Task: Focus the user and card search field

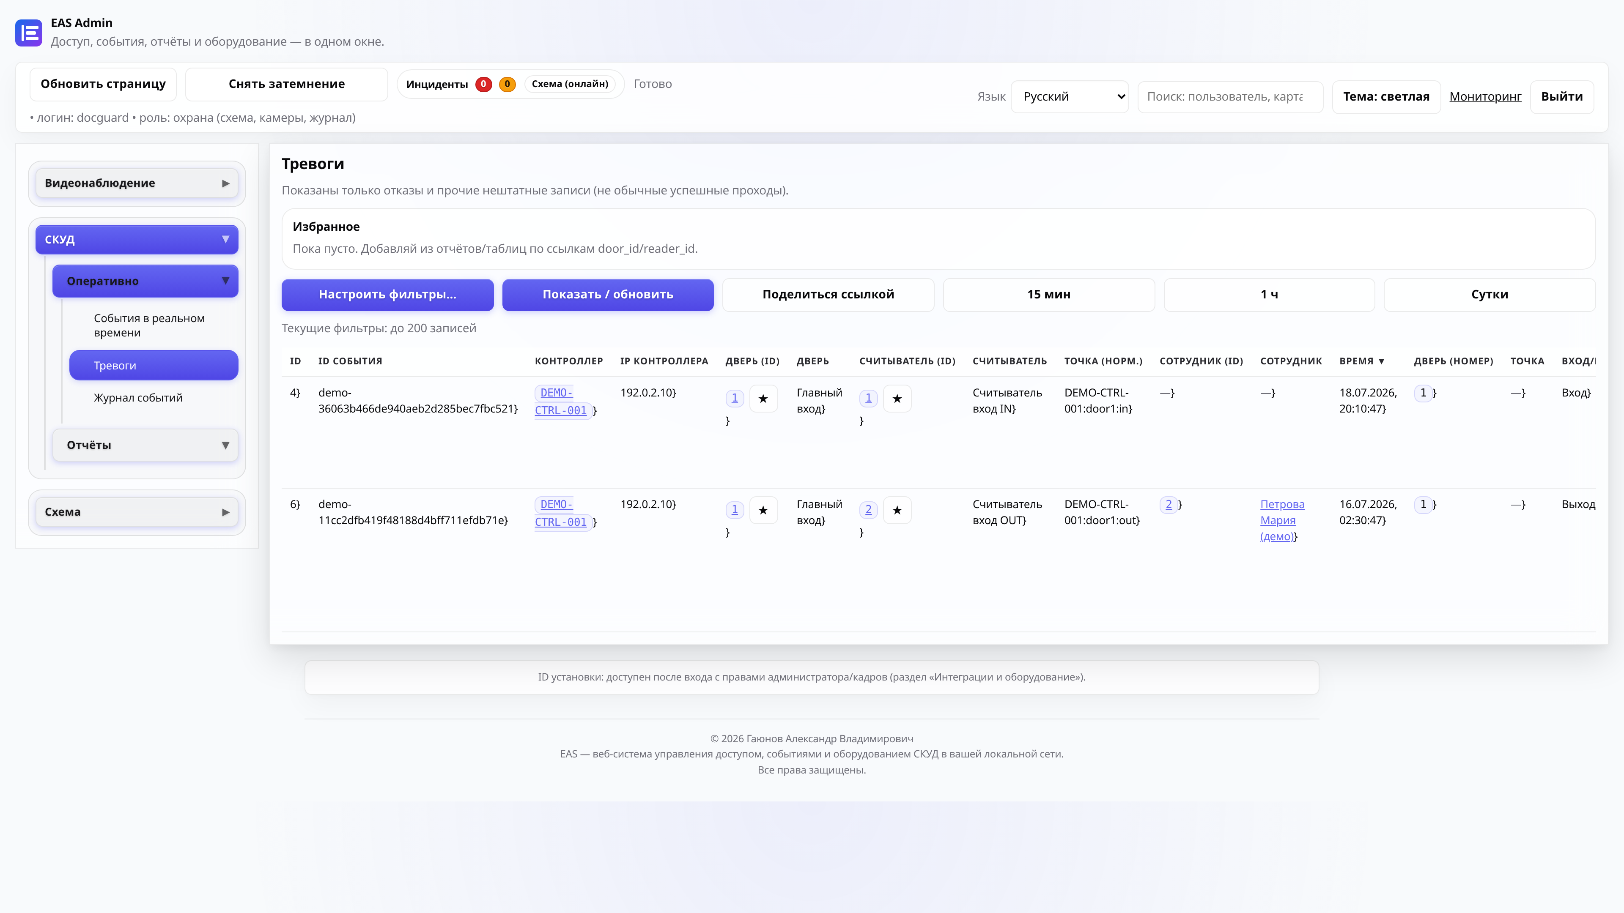Action: pyautogui.click(x=1229, y=96)
